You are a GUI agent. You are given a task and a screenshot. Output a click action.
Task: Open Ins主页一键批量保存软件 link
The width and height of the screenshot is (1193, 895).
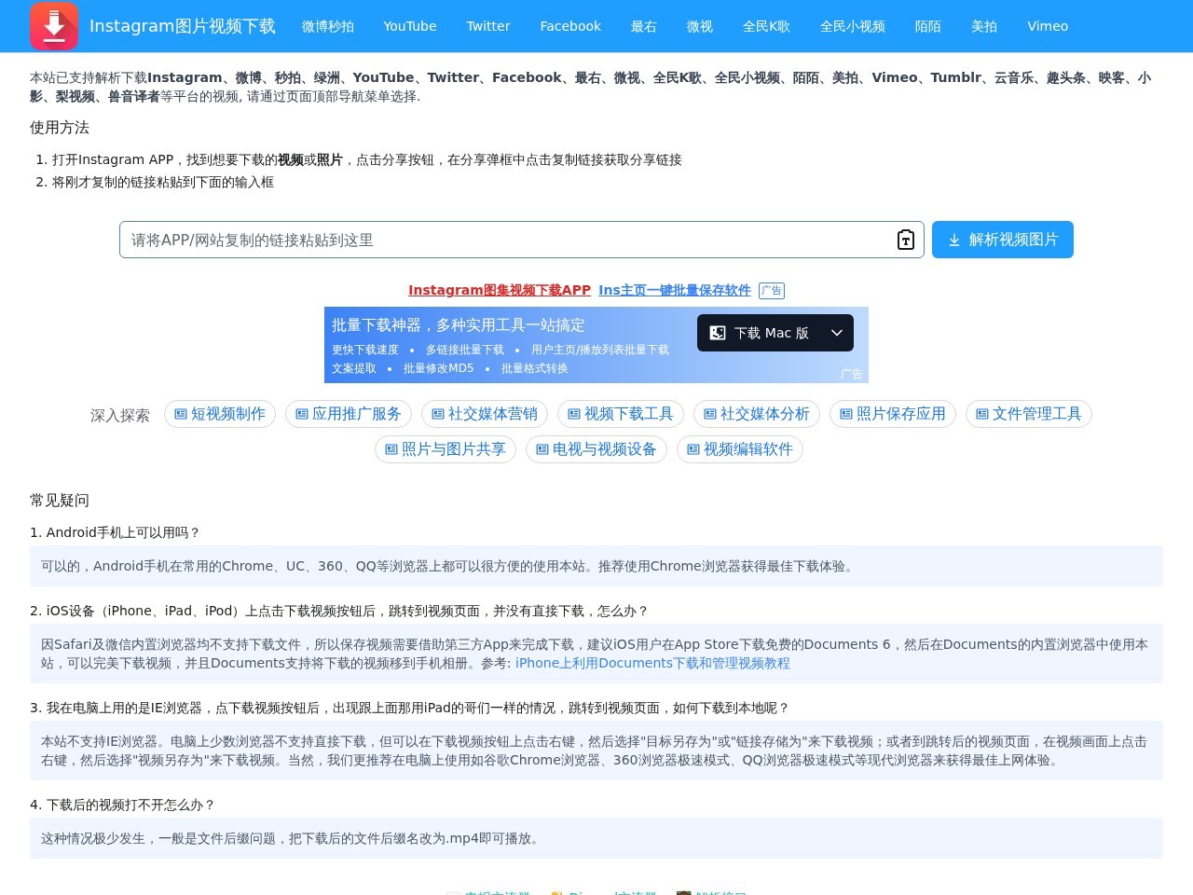click(675, 290)
